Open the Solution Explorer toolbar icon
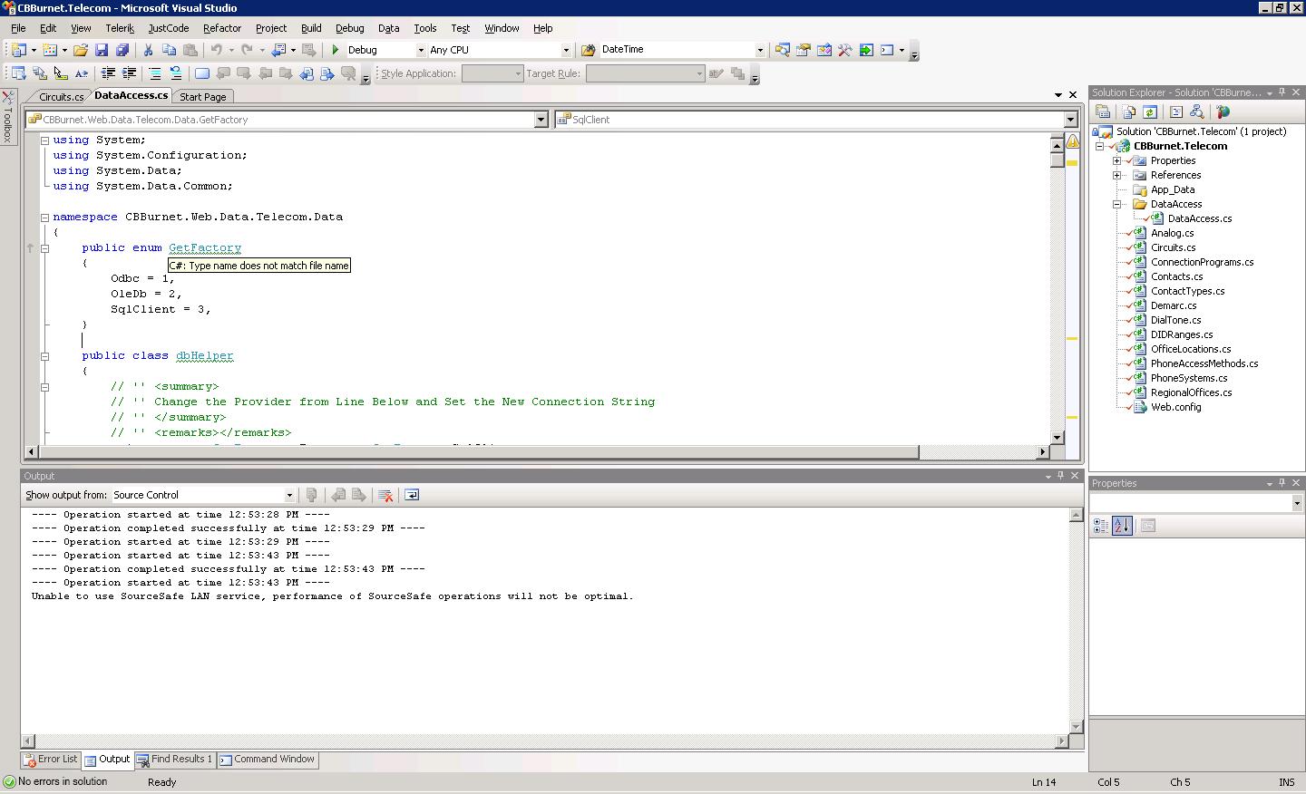The height and width of the screenshot is (794, 1306). pyautogui.click(x=782, y=50)
